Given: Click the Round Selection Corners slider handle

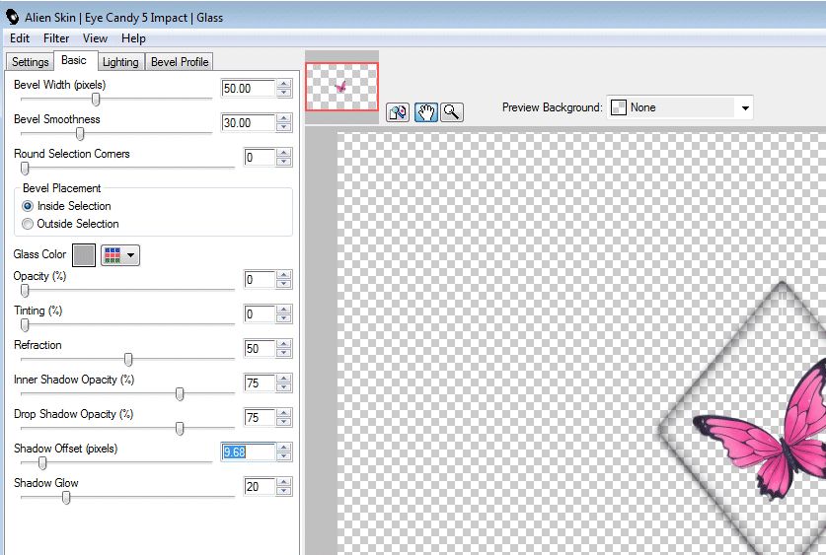Looking at the screenshot, I should pyautogui.click(x=25, y=169).
